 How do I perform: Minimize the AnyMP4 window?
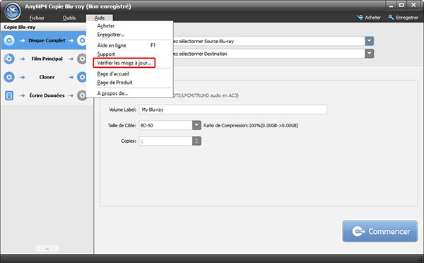[x=391, y=6]
